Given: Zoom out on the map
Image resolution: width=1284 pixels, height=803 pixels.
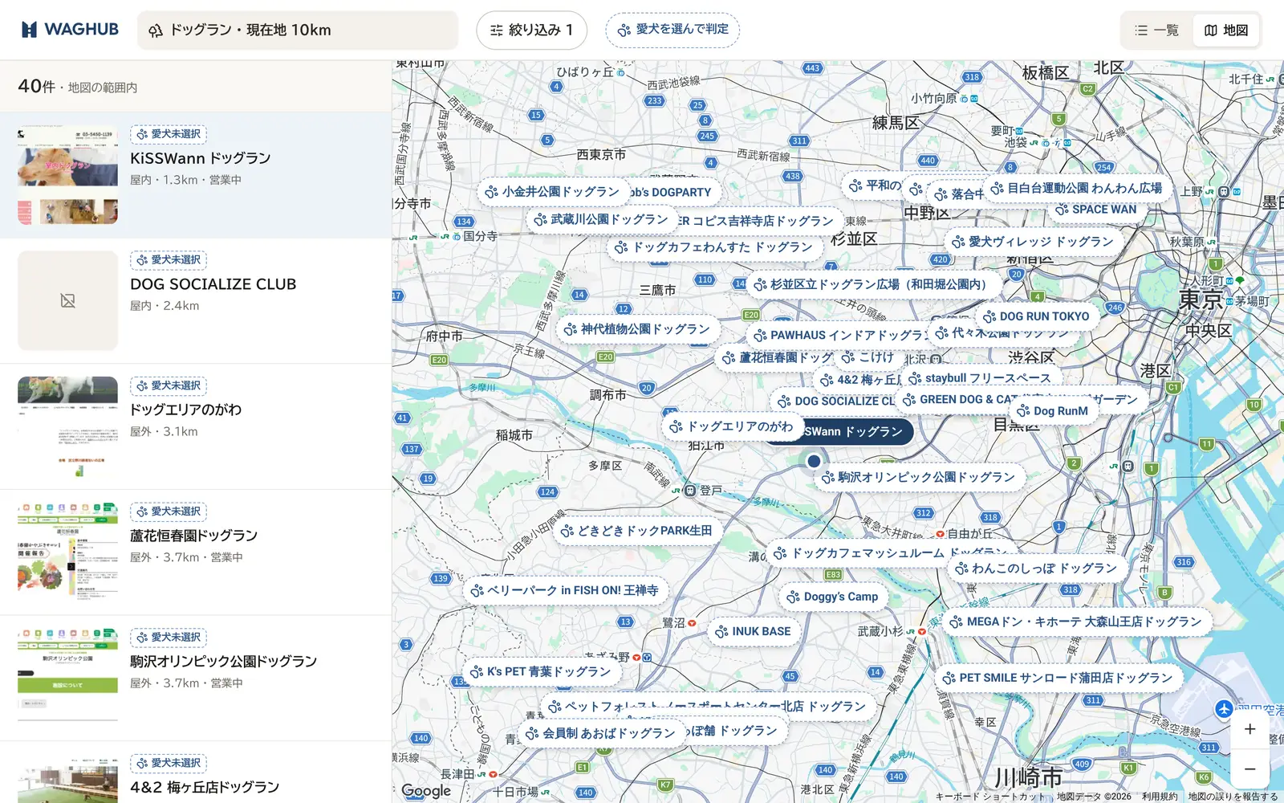Looking at the screenshot, I should [1249, 769].
